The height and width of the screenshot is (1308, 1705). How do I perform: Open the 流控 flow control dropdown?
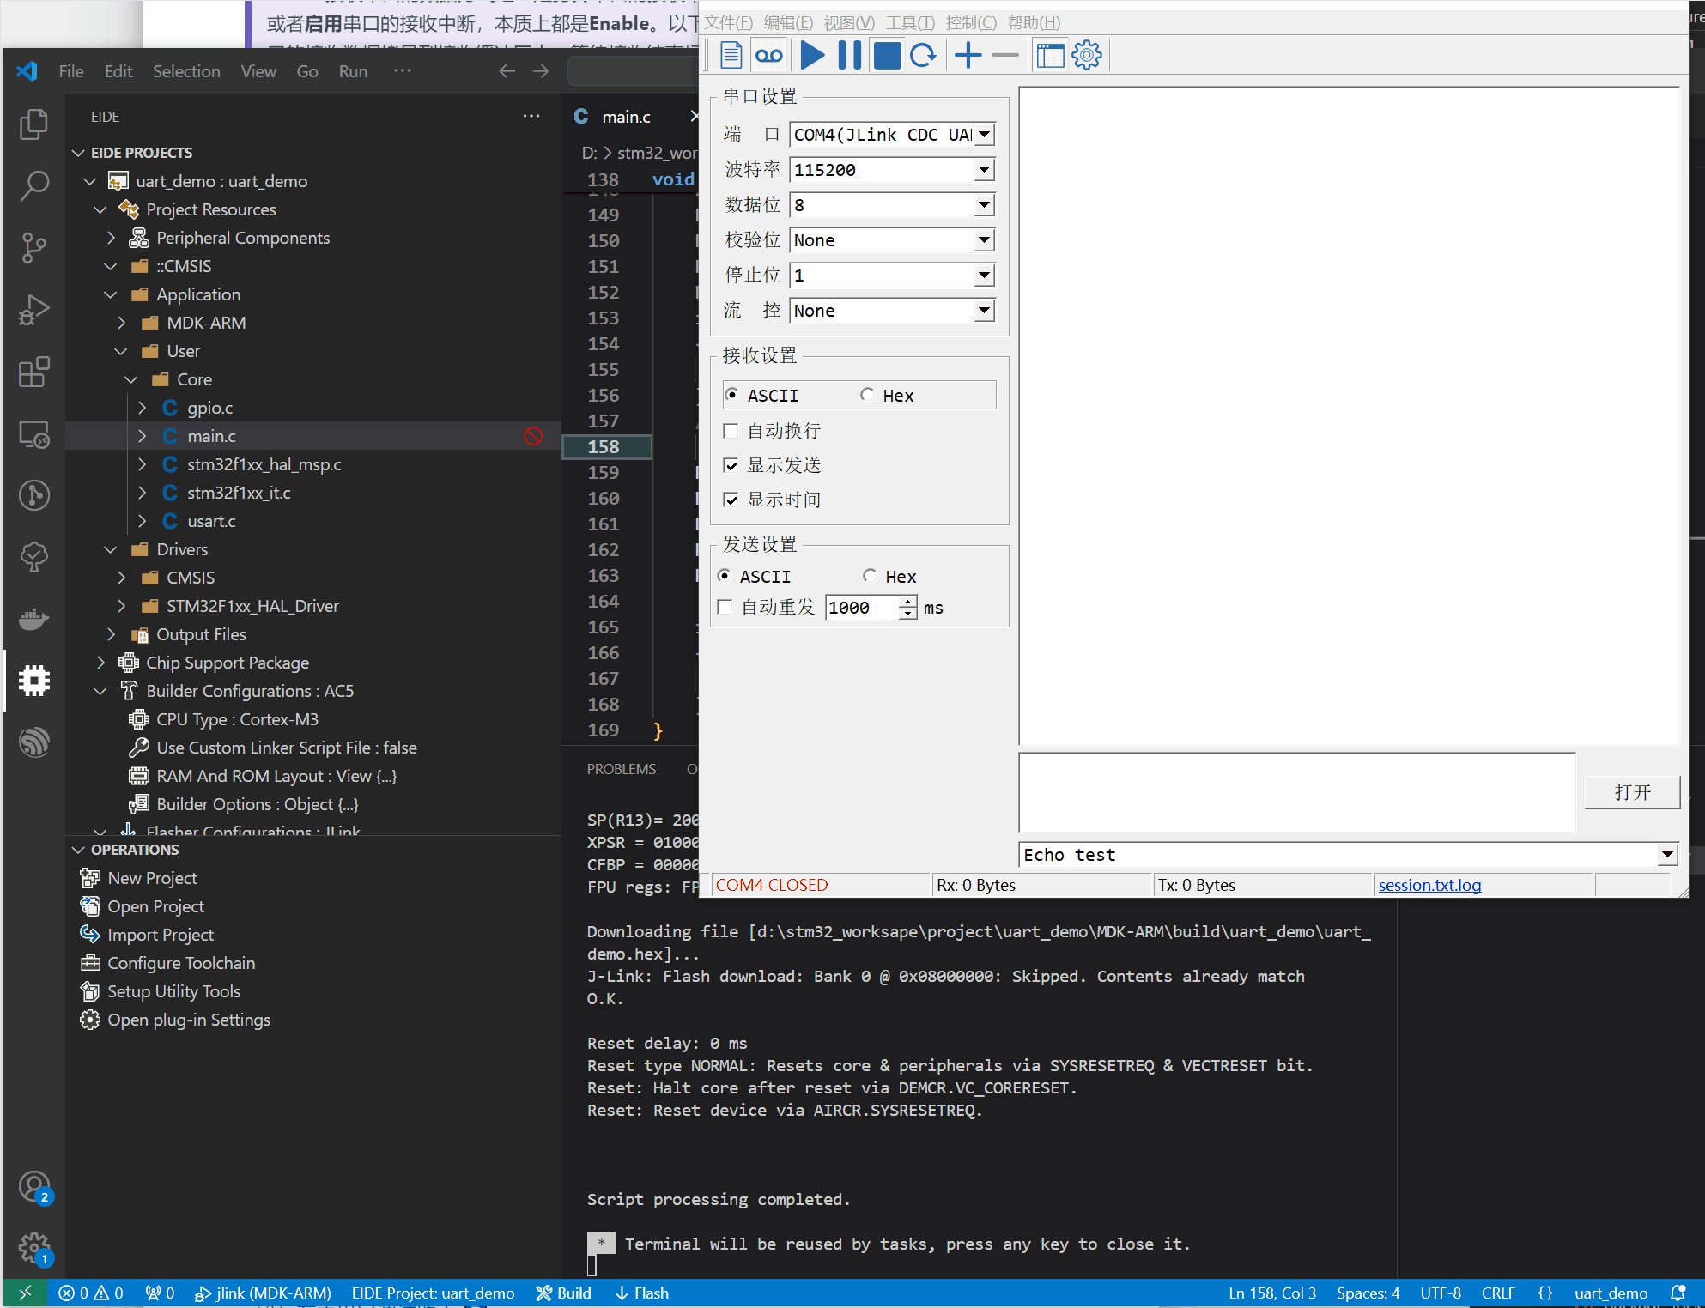tap(984, 311)
